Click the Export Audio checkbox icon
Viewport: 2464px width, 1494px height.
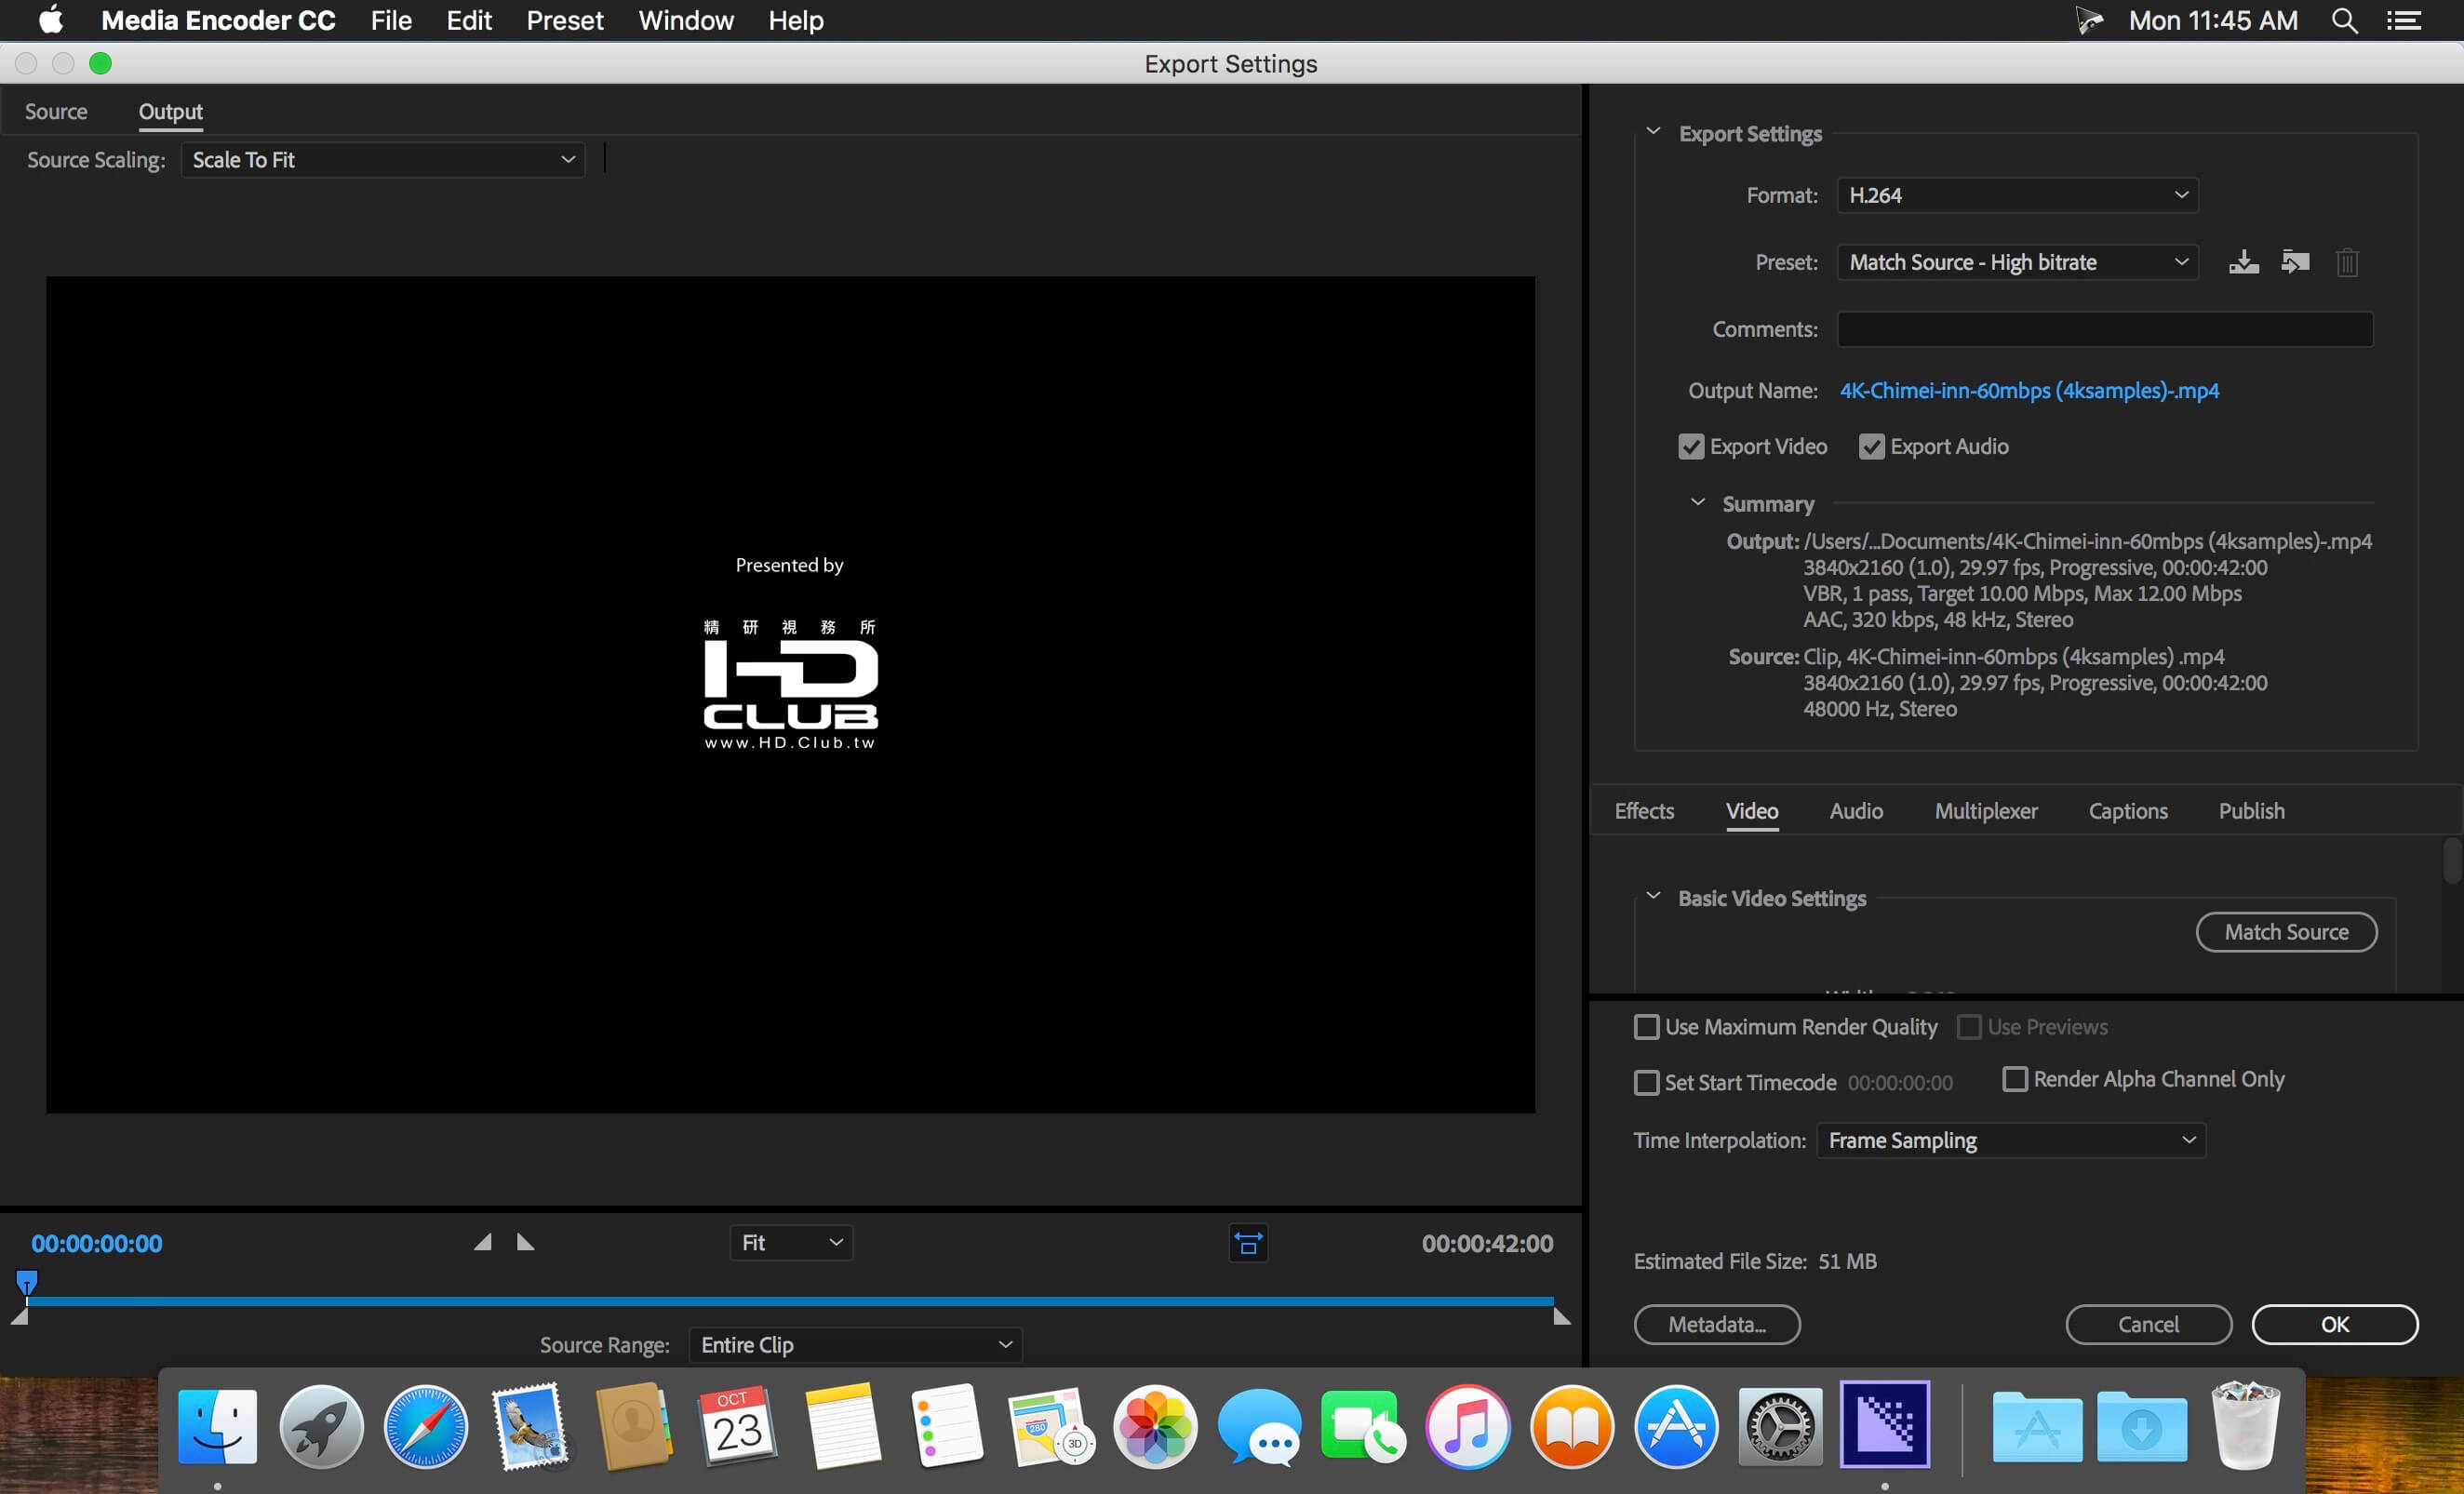pyautogui.click(x=1869, y=446)
